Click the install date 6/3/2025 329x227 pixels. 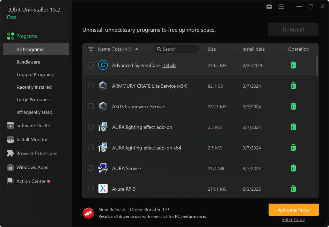point(252,189)
